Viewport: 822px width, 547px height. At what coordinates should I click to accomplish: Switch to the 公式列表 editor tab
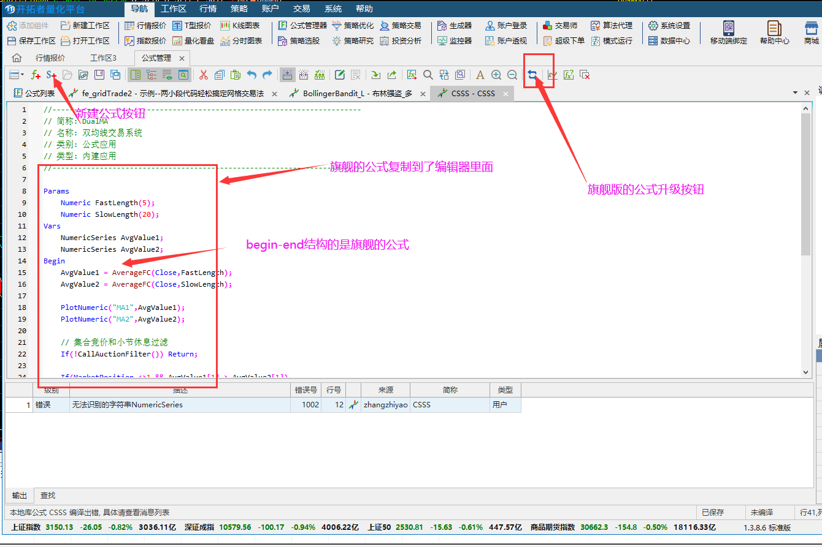tap(34, 93)
